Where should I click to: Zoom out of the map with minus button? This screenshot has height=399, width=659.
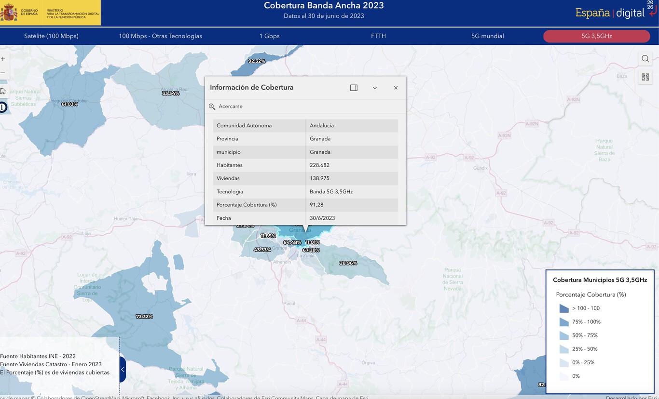click(3, 73)
